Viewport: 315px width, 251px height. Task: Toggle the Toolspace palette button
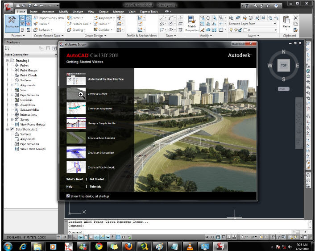click(12, 23)
